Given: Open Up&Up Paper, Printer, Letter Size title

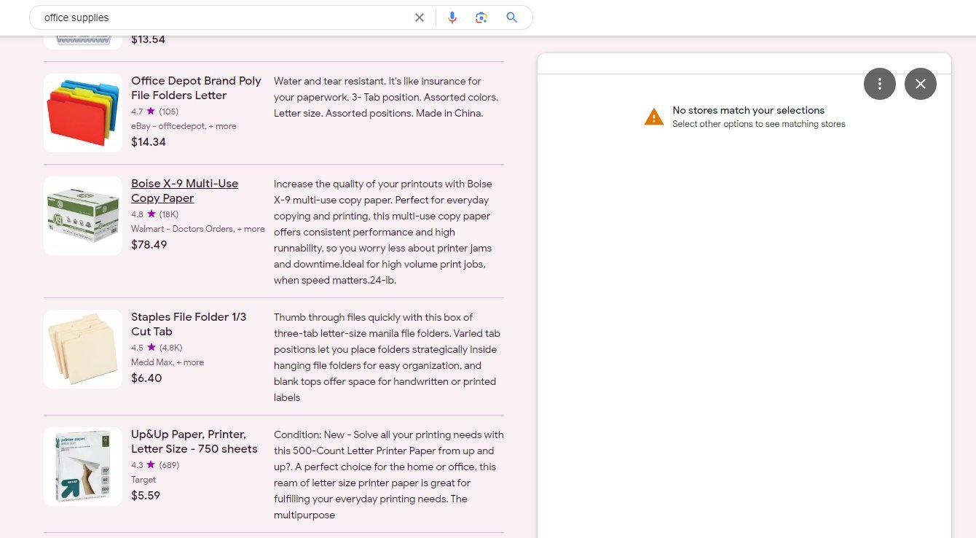Looking at the screenshot, I should click(194, 442).
